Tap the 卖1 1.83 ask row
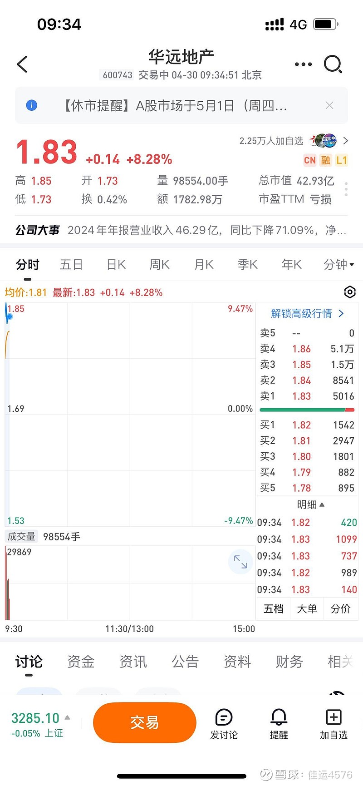 307,396
